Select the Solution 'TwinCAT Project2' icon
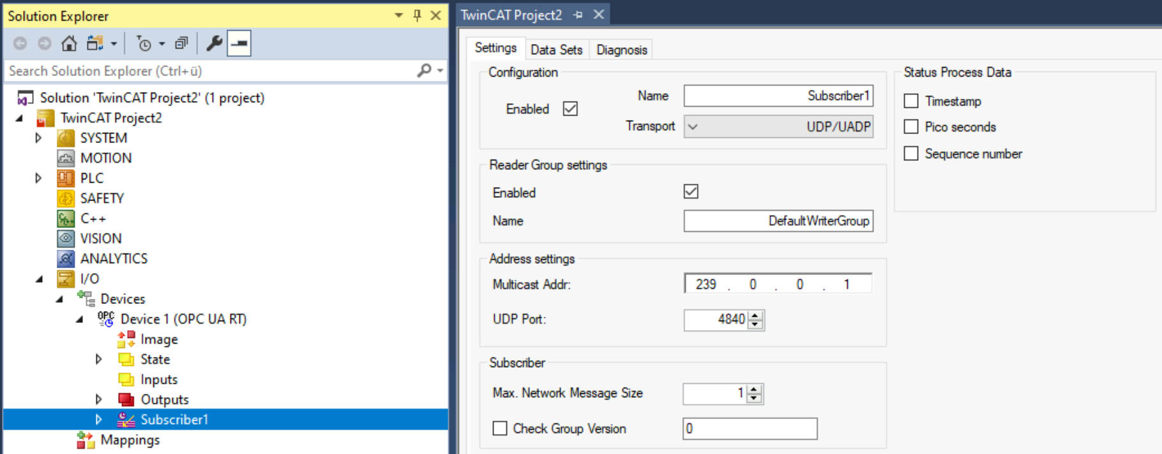Image resolution: width=1162 pixels, height=454 pixels. click(25, 98)
